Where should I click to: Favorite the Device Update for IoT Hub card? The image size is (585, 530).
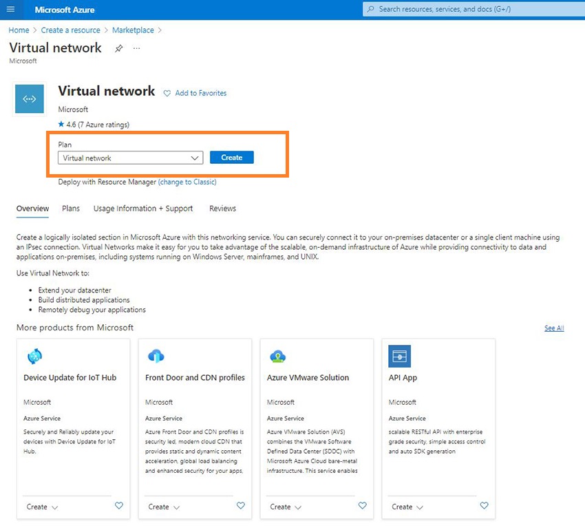(x=119, y=506)
